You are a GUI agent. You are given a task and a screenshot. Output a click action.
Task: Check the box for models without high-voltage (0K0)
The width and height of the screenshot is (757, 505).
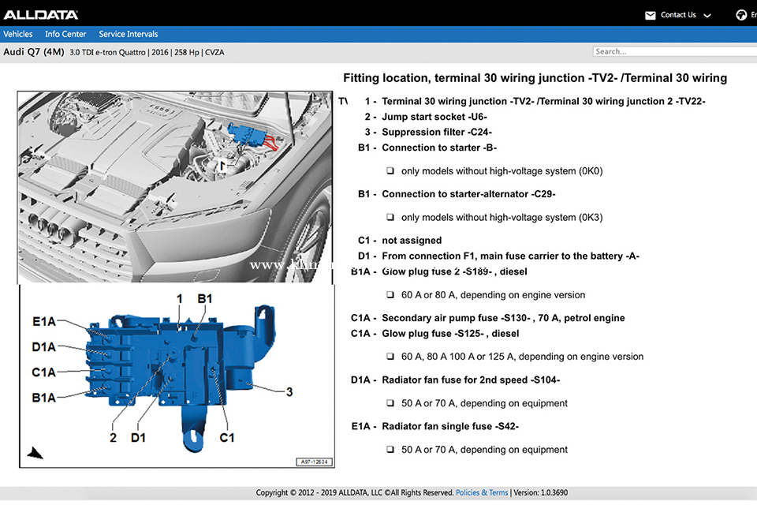pyautogui.click(x=390, y=171)
